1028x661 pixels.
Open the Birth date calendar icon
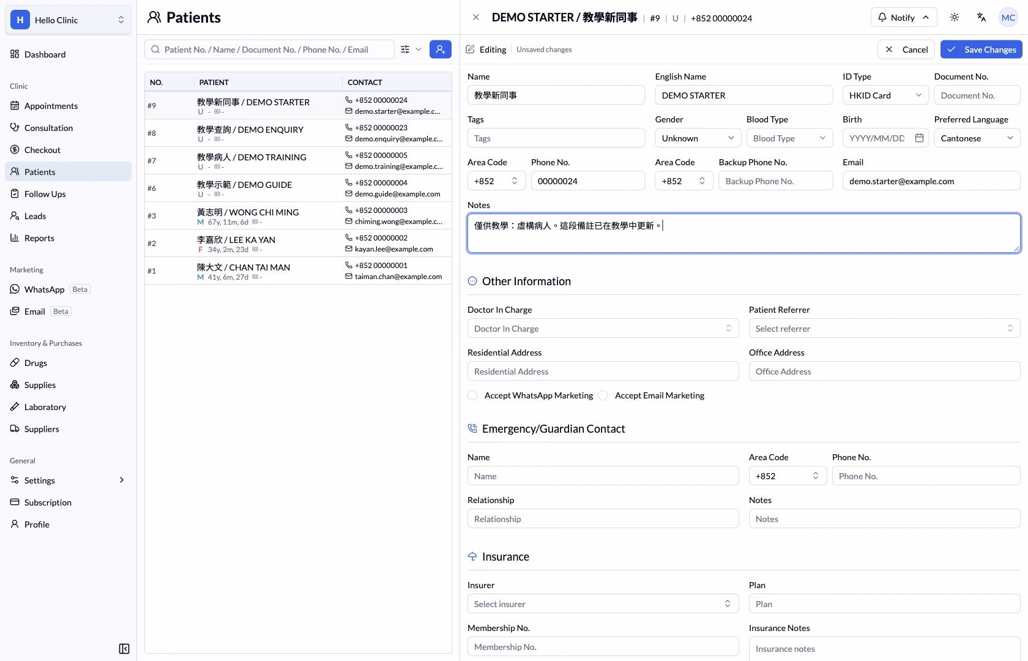click(x=919, y=138)
